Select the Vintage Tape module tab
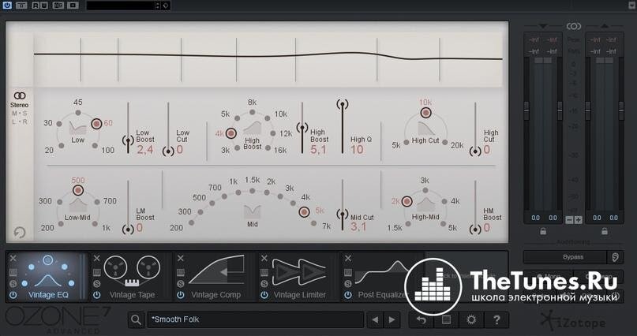 (132, 277)
